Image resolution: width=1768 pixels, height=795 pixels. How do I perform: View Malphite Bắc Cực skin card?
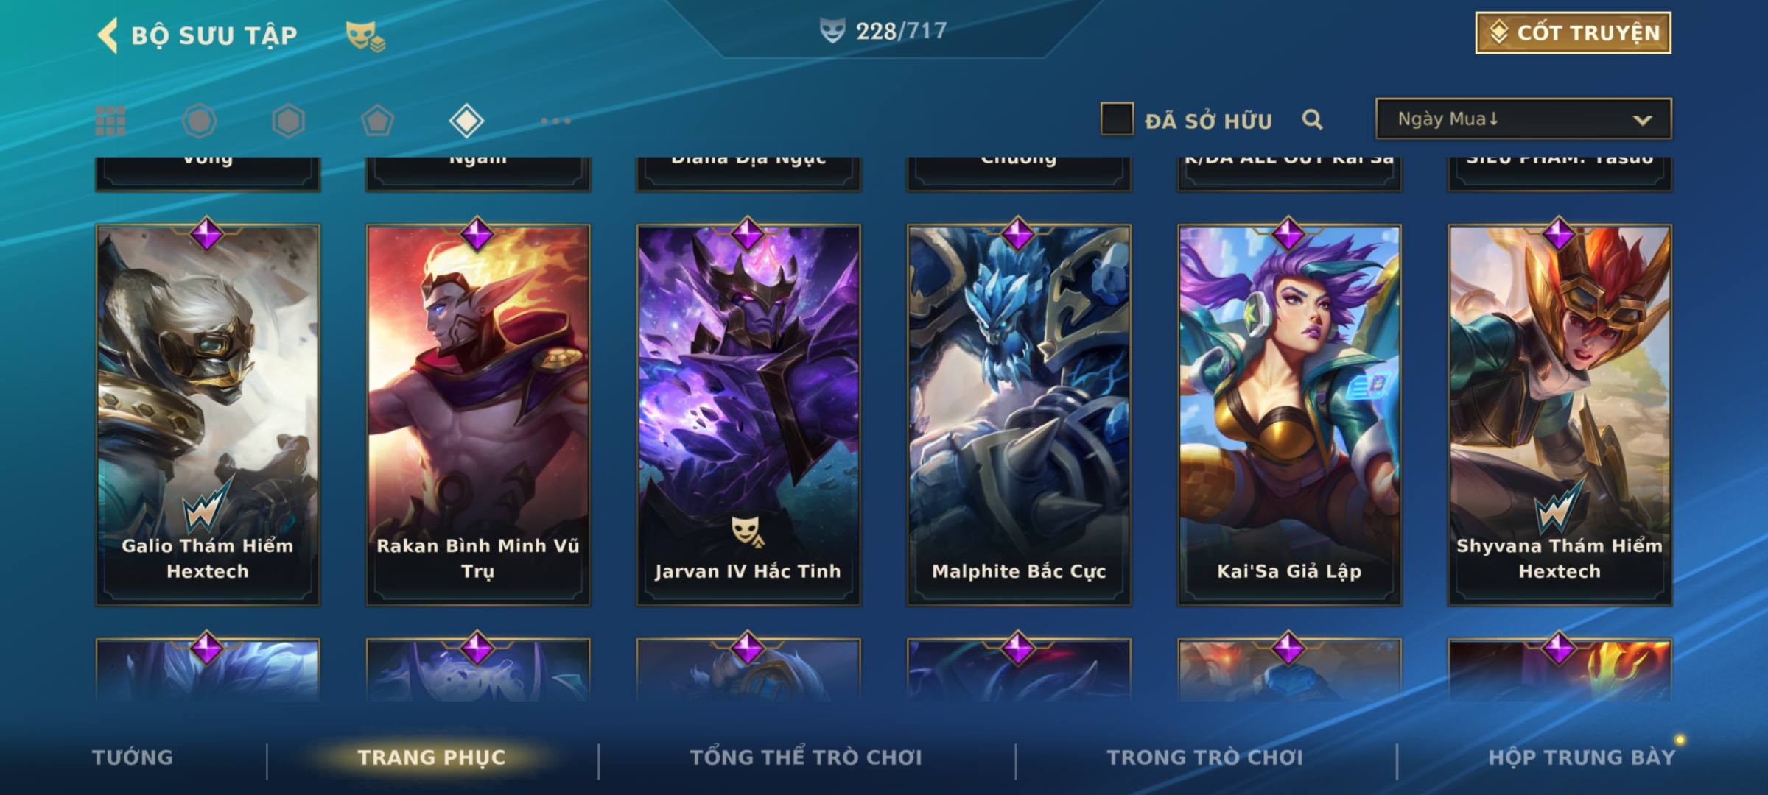(1019, 414)
